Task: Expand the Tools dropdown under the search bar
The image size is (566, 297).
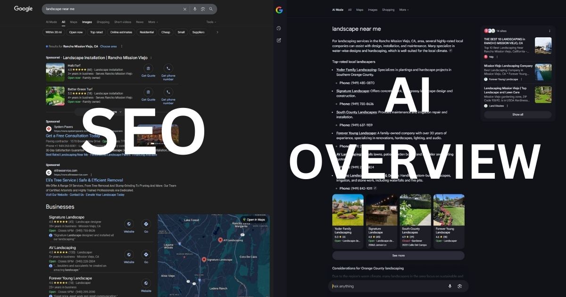Action: click(x=211, y=22)
